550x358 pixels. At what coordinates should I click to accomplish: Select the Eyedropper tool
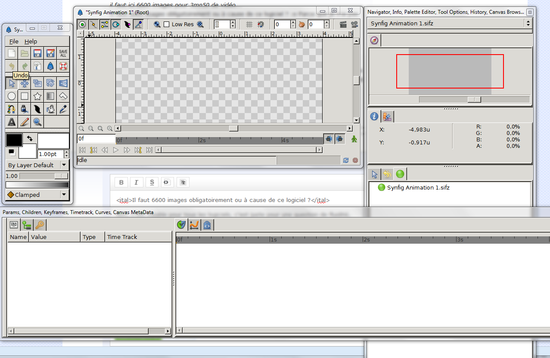click(x=63, y=109)
